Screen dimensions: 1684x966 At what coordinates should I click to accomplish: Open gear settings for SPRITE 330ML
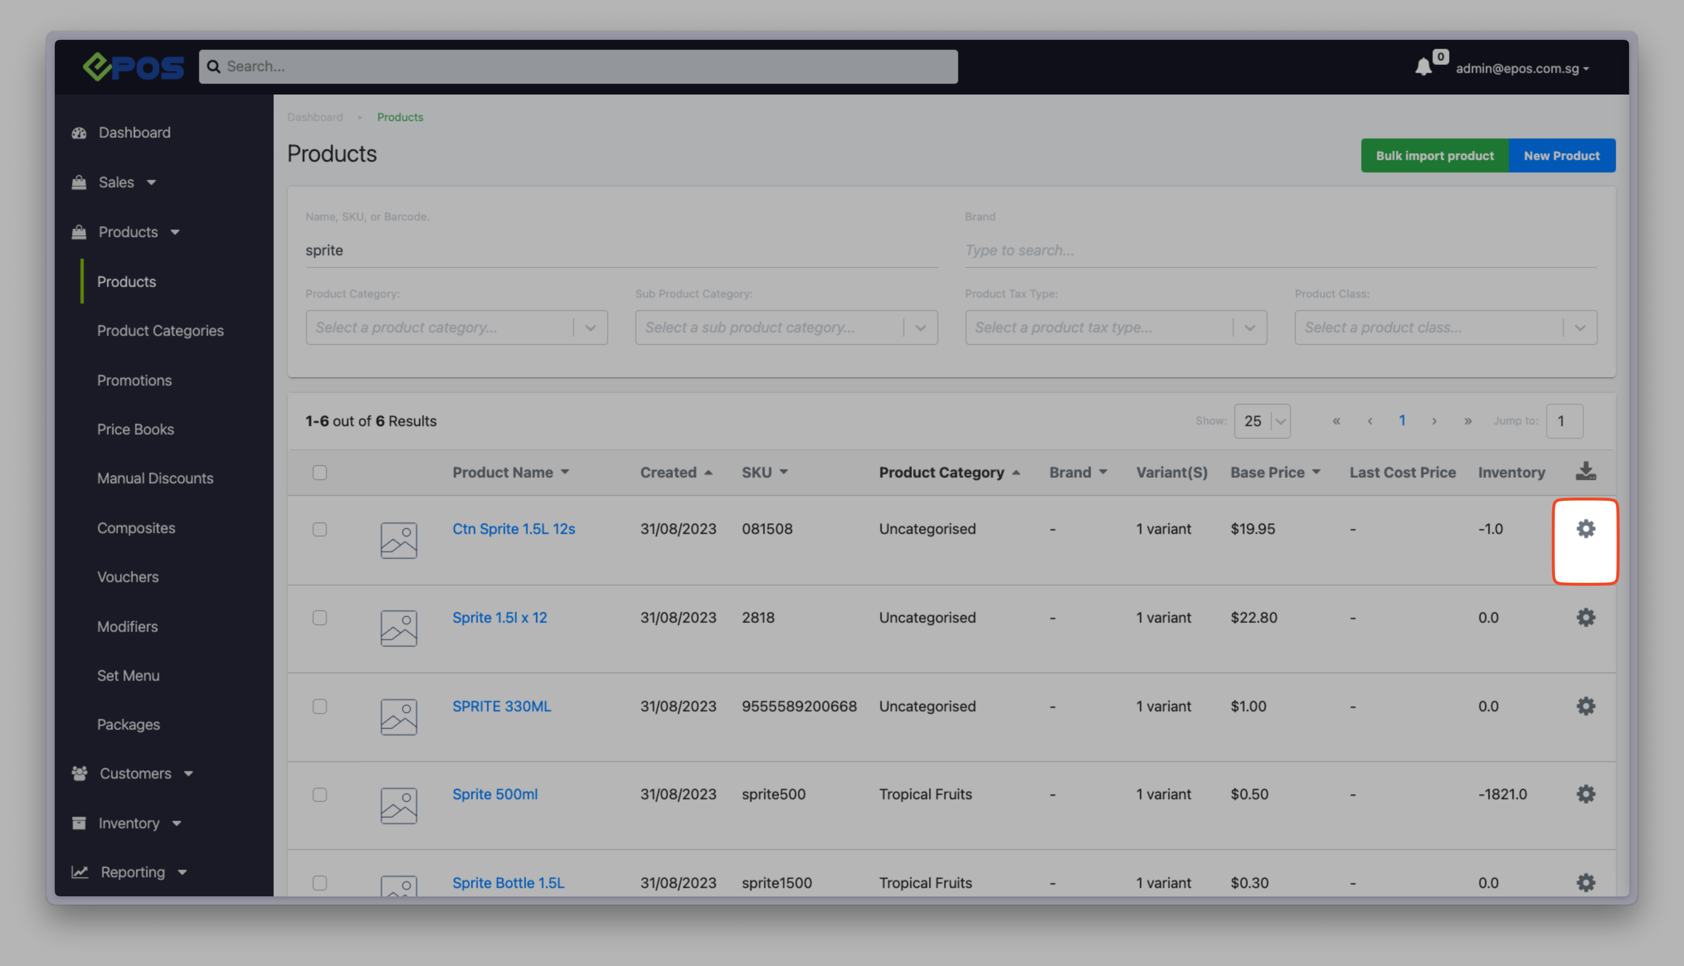(1586, 706)
